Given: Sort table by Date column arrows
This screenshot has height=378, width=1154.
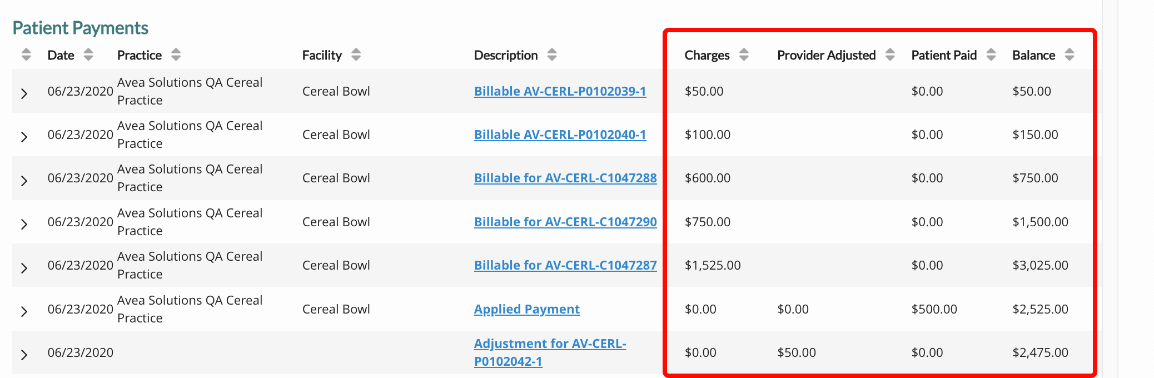Looking at the screenshot, I should point(88,54).
